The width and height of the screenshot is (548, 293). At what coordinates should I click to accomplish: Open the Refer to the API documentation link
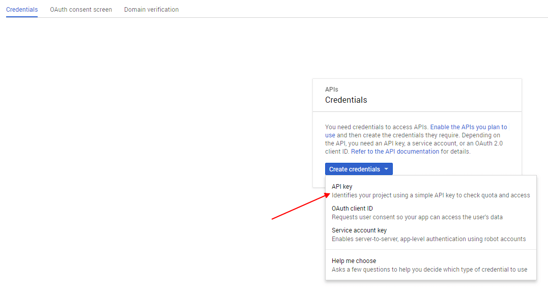point(395,152)
